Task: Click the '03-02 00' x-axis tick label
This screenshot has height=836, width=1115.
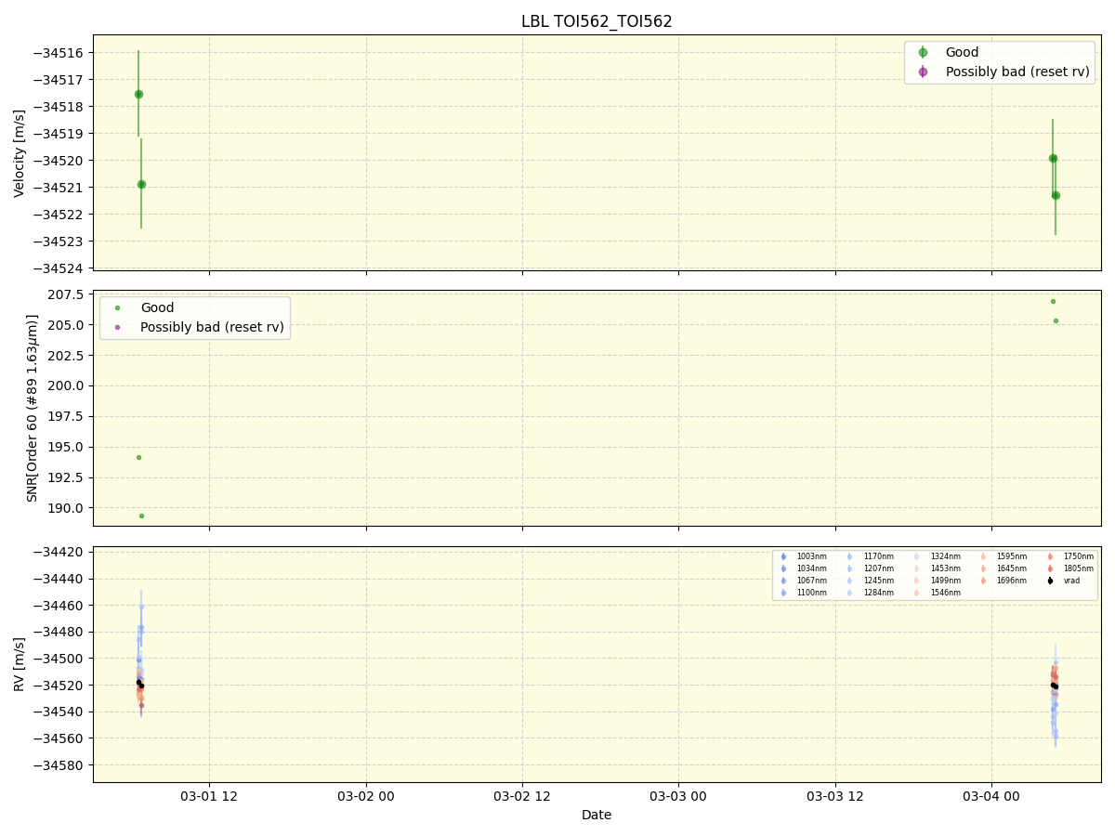Action: coord(366,796)
